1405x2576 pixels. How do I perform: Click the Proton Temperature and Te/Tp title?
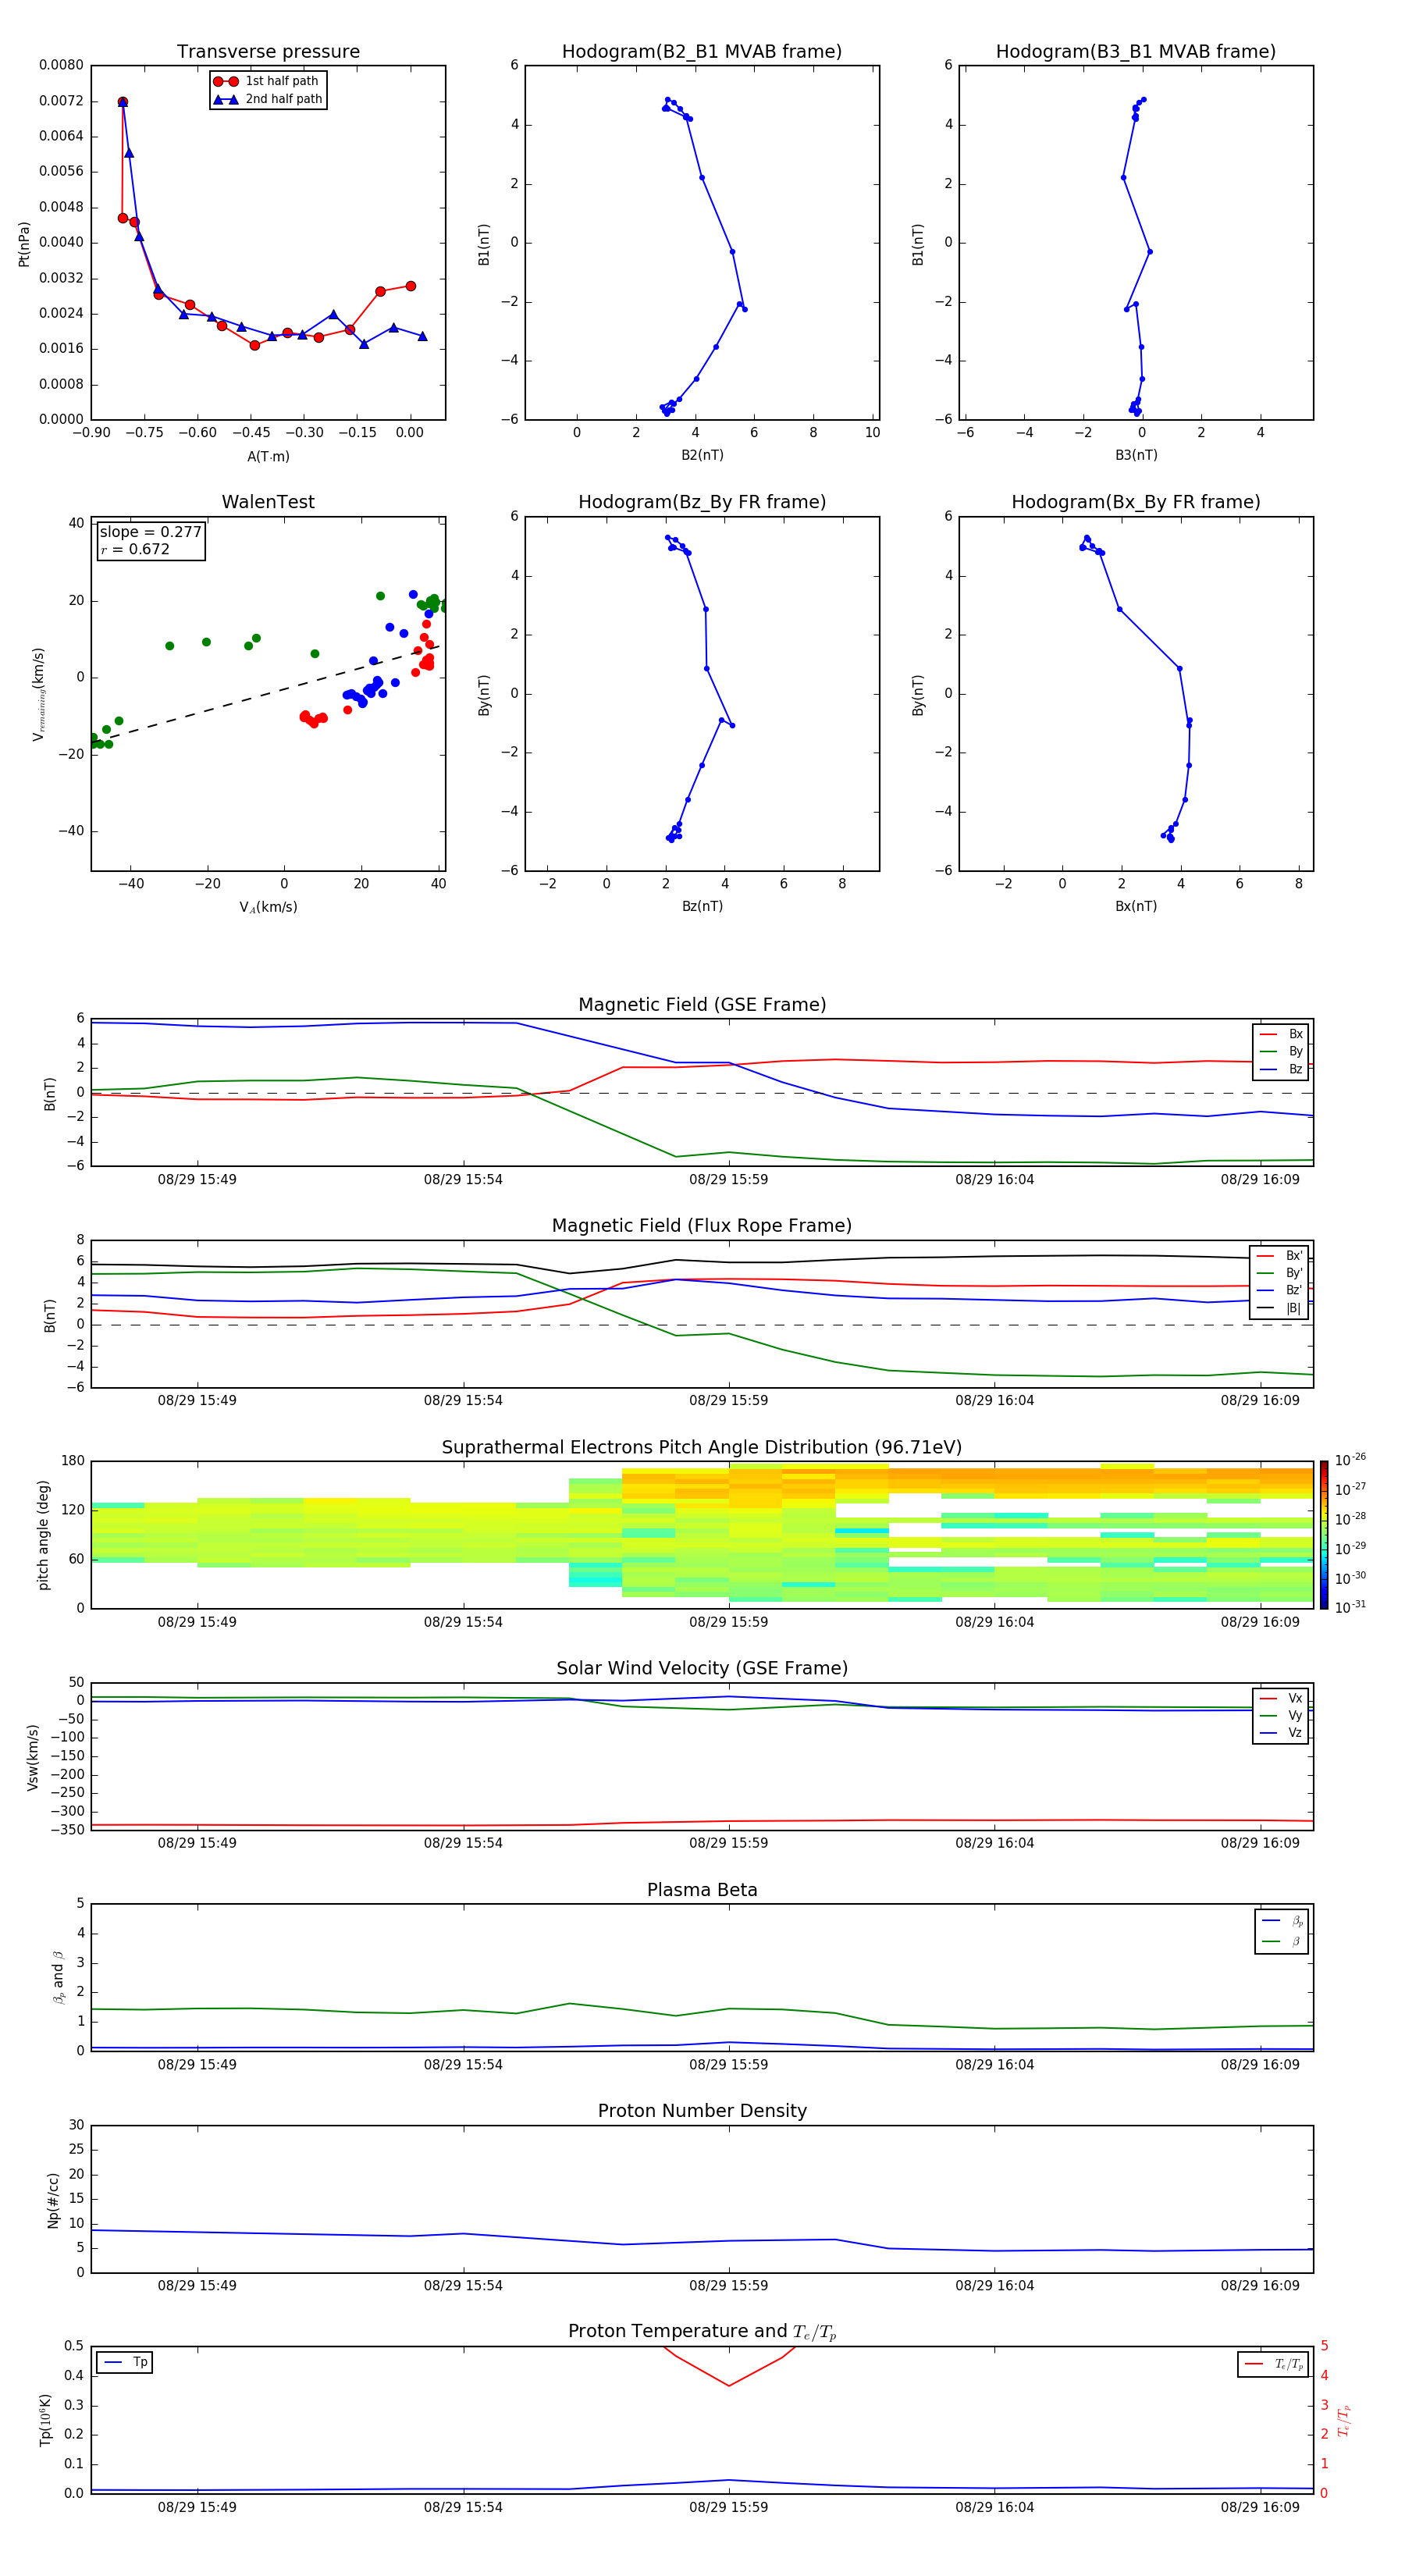[702, 2332]
